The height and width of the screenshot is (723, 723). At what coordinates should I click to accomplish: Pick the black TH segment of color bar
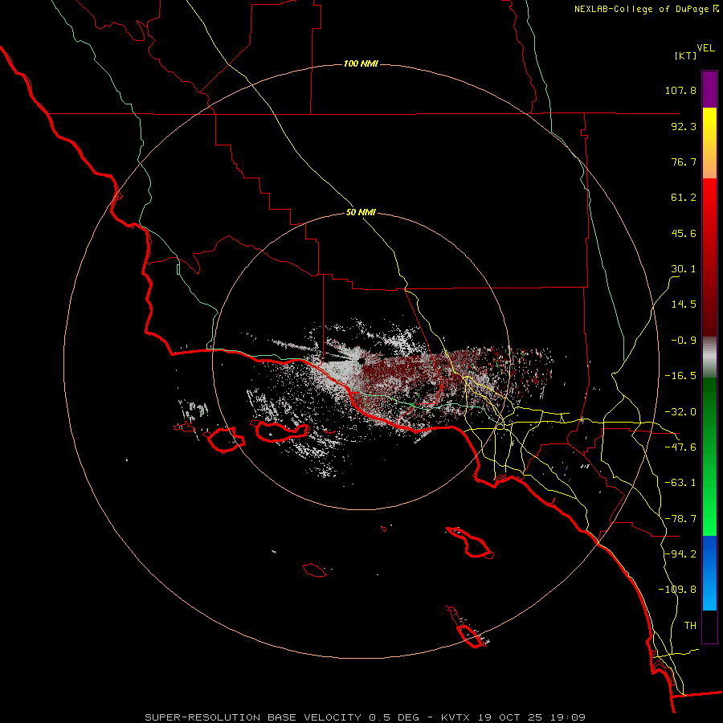coord(709,626)
